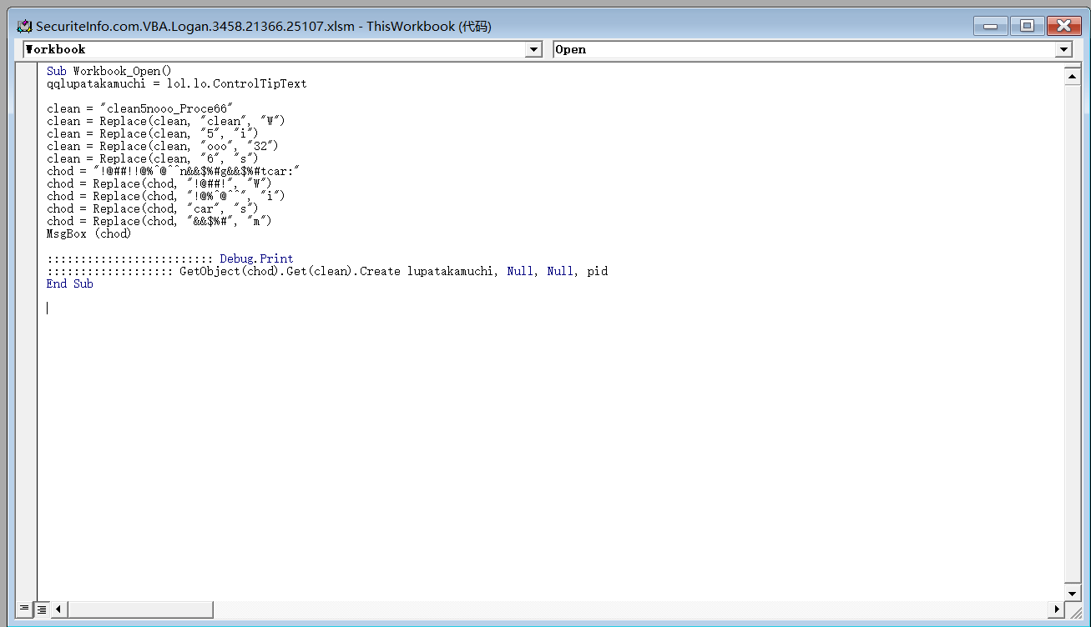
Task: Click the 'MsgBox (chod)' line
Action: (88, 233)
